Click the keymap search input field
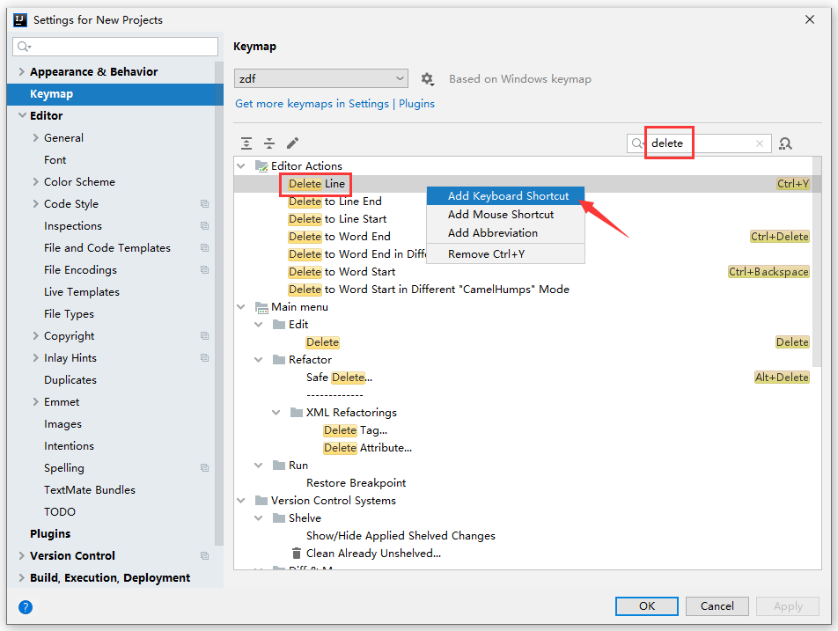Image resolution: width=838 pixels, height=631 pixels. (700, 143)
